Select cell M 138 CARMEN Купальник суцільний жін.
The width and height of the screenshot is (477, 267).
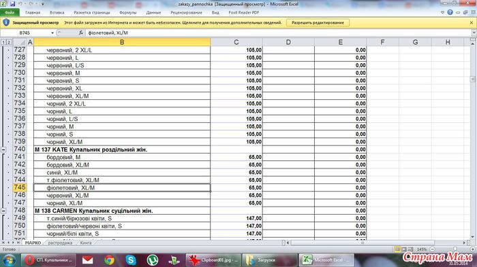click(x=122, y=211)
